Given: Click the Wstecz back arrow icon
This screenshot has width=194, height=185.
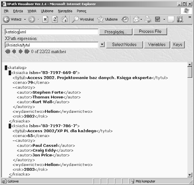Looking at the screenshot, I should tap(6, 19).
